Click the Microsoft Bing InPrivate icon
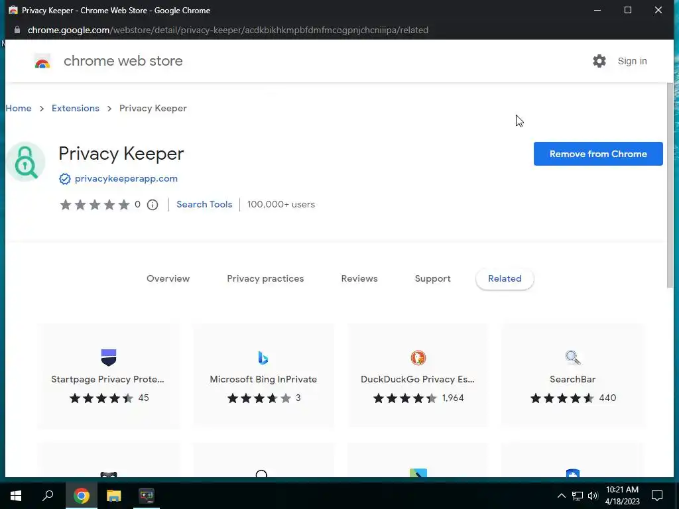The height and width of the screenshot is (509, 679). pyautogui.click(x=263, y=357)
